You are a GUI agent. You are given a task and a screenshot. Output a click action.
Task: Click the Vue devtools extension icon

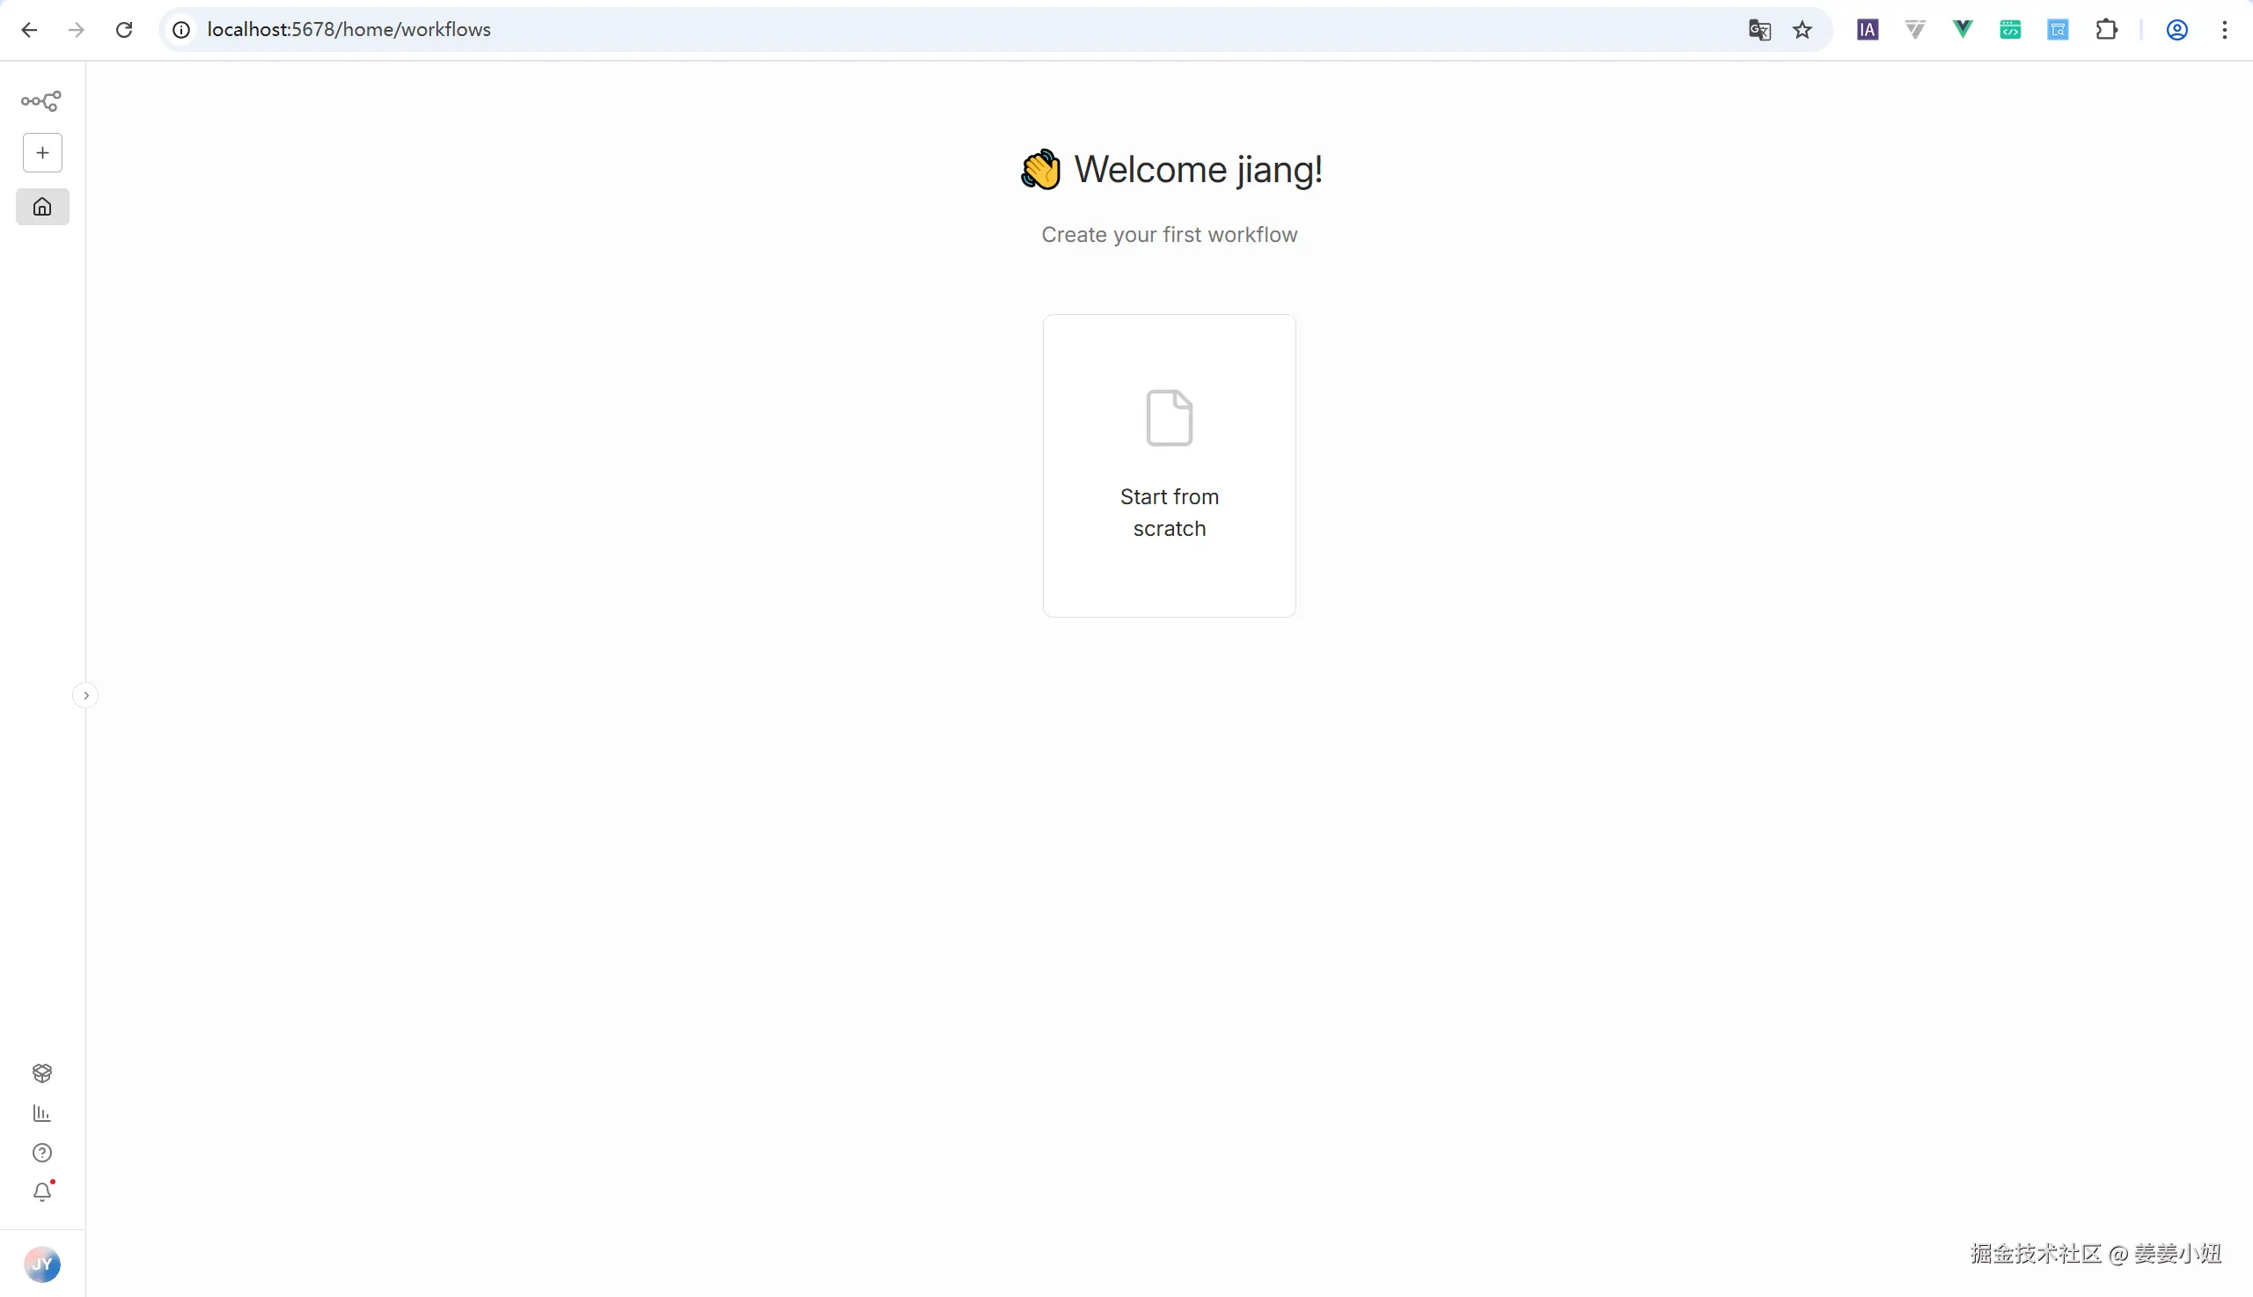1962,29
